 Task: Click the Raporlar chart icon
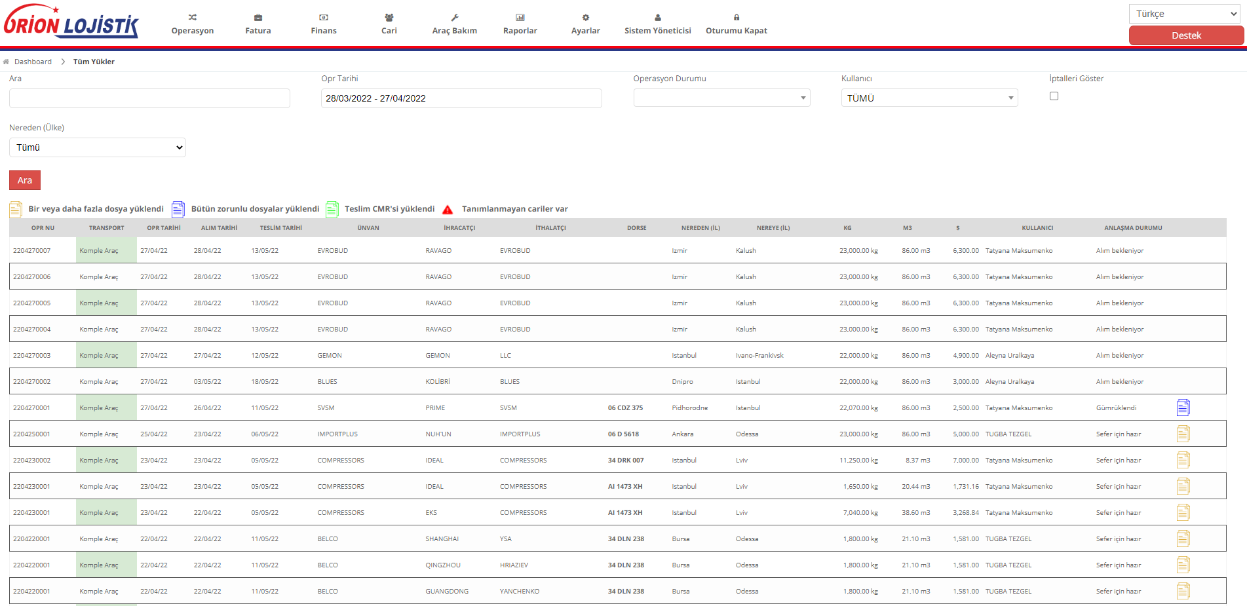point(520,18)
